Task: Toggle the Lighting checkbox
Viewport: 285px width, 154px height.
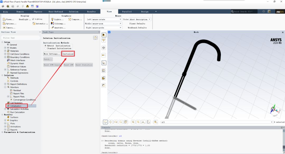Action: [x=33, y=19]
